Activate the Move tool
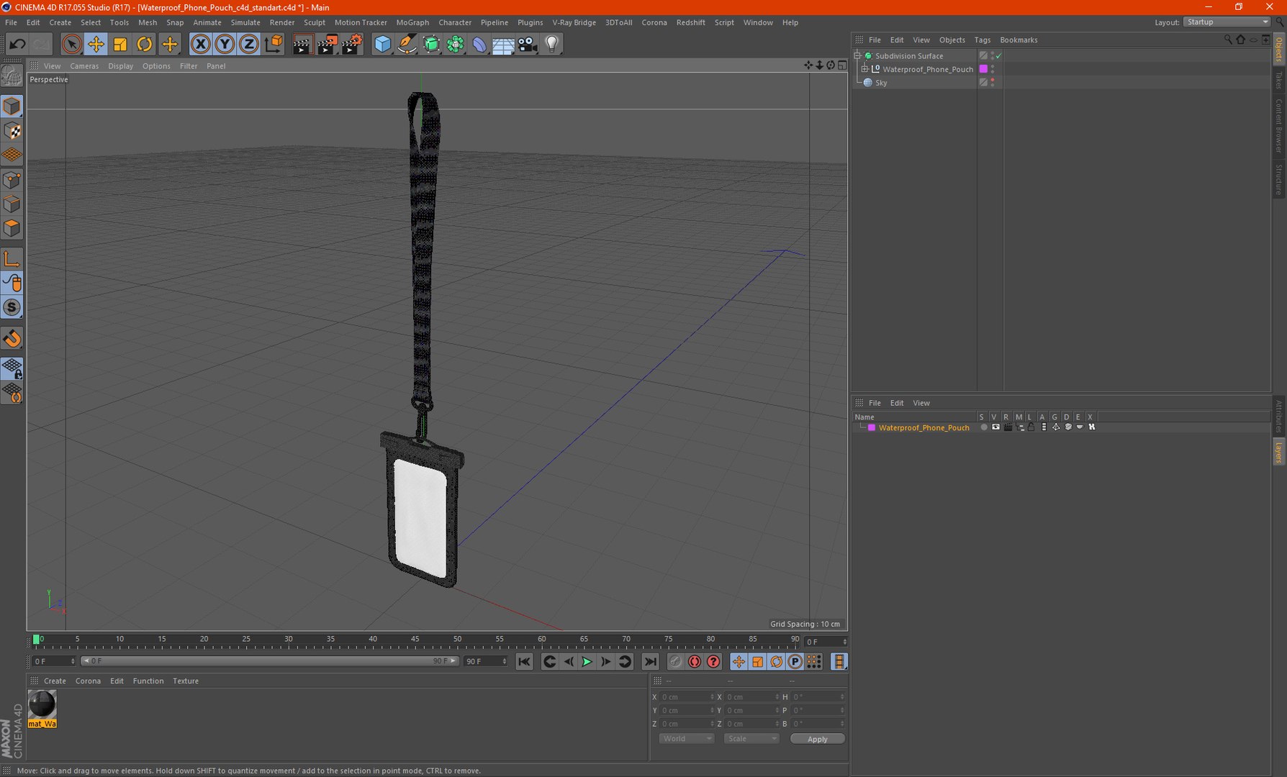 click(x=96, y=44)
